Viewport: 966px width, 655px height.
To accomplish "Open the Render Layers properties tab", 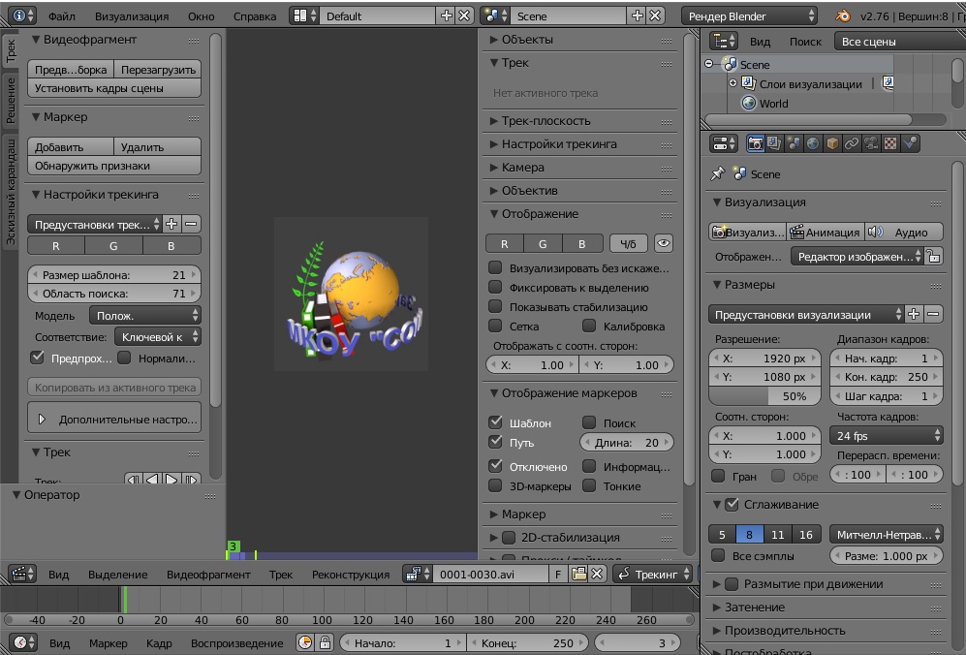I will (x=774, y=143).
